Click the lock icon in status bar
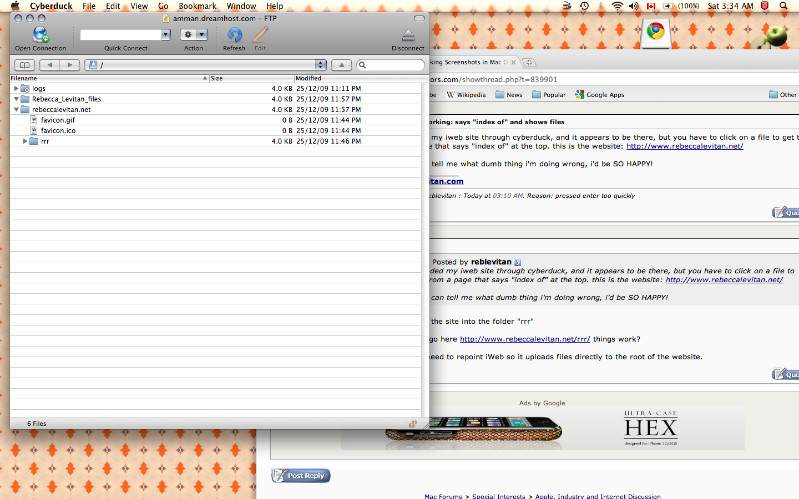The width and height of the screenshot is (799, 499). [413, 424]
